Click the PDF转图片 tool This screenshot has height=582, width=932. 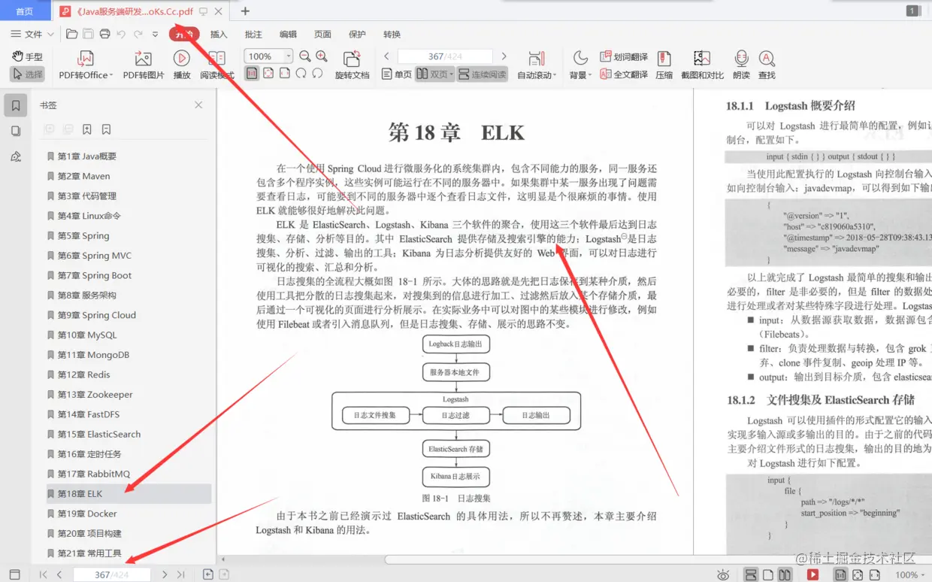point(144,65)
